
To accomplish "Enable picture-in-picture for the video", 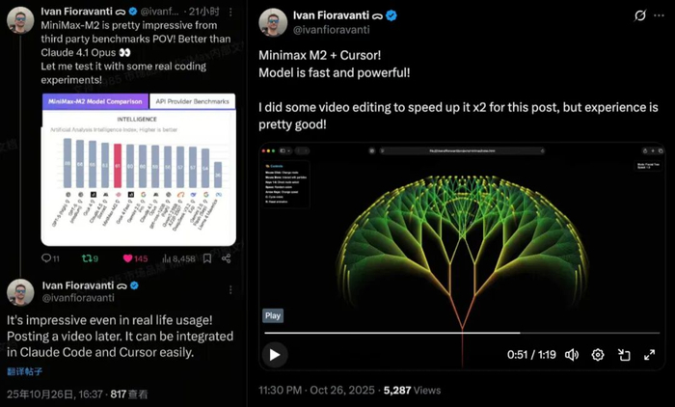I will (x=624, y=354).
